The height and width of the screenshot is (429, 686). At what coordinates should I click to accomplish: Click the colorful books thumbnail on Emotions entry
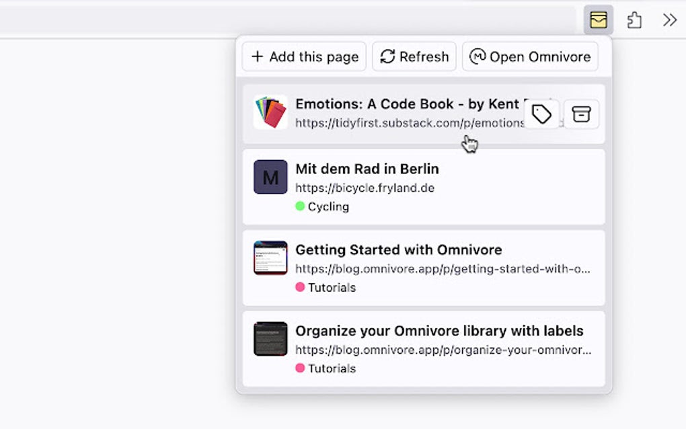(x=270, y=113)
